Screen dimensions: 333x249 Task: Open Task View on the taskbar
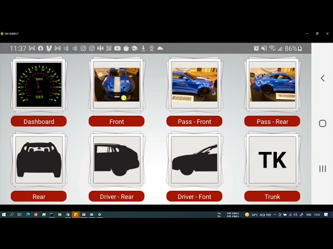(x=20, y=215)
